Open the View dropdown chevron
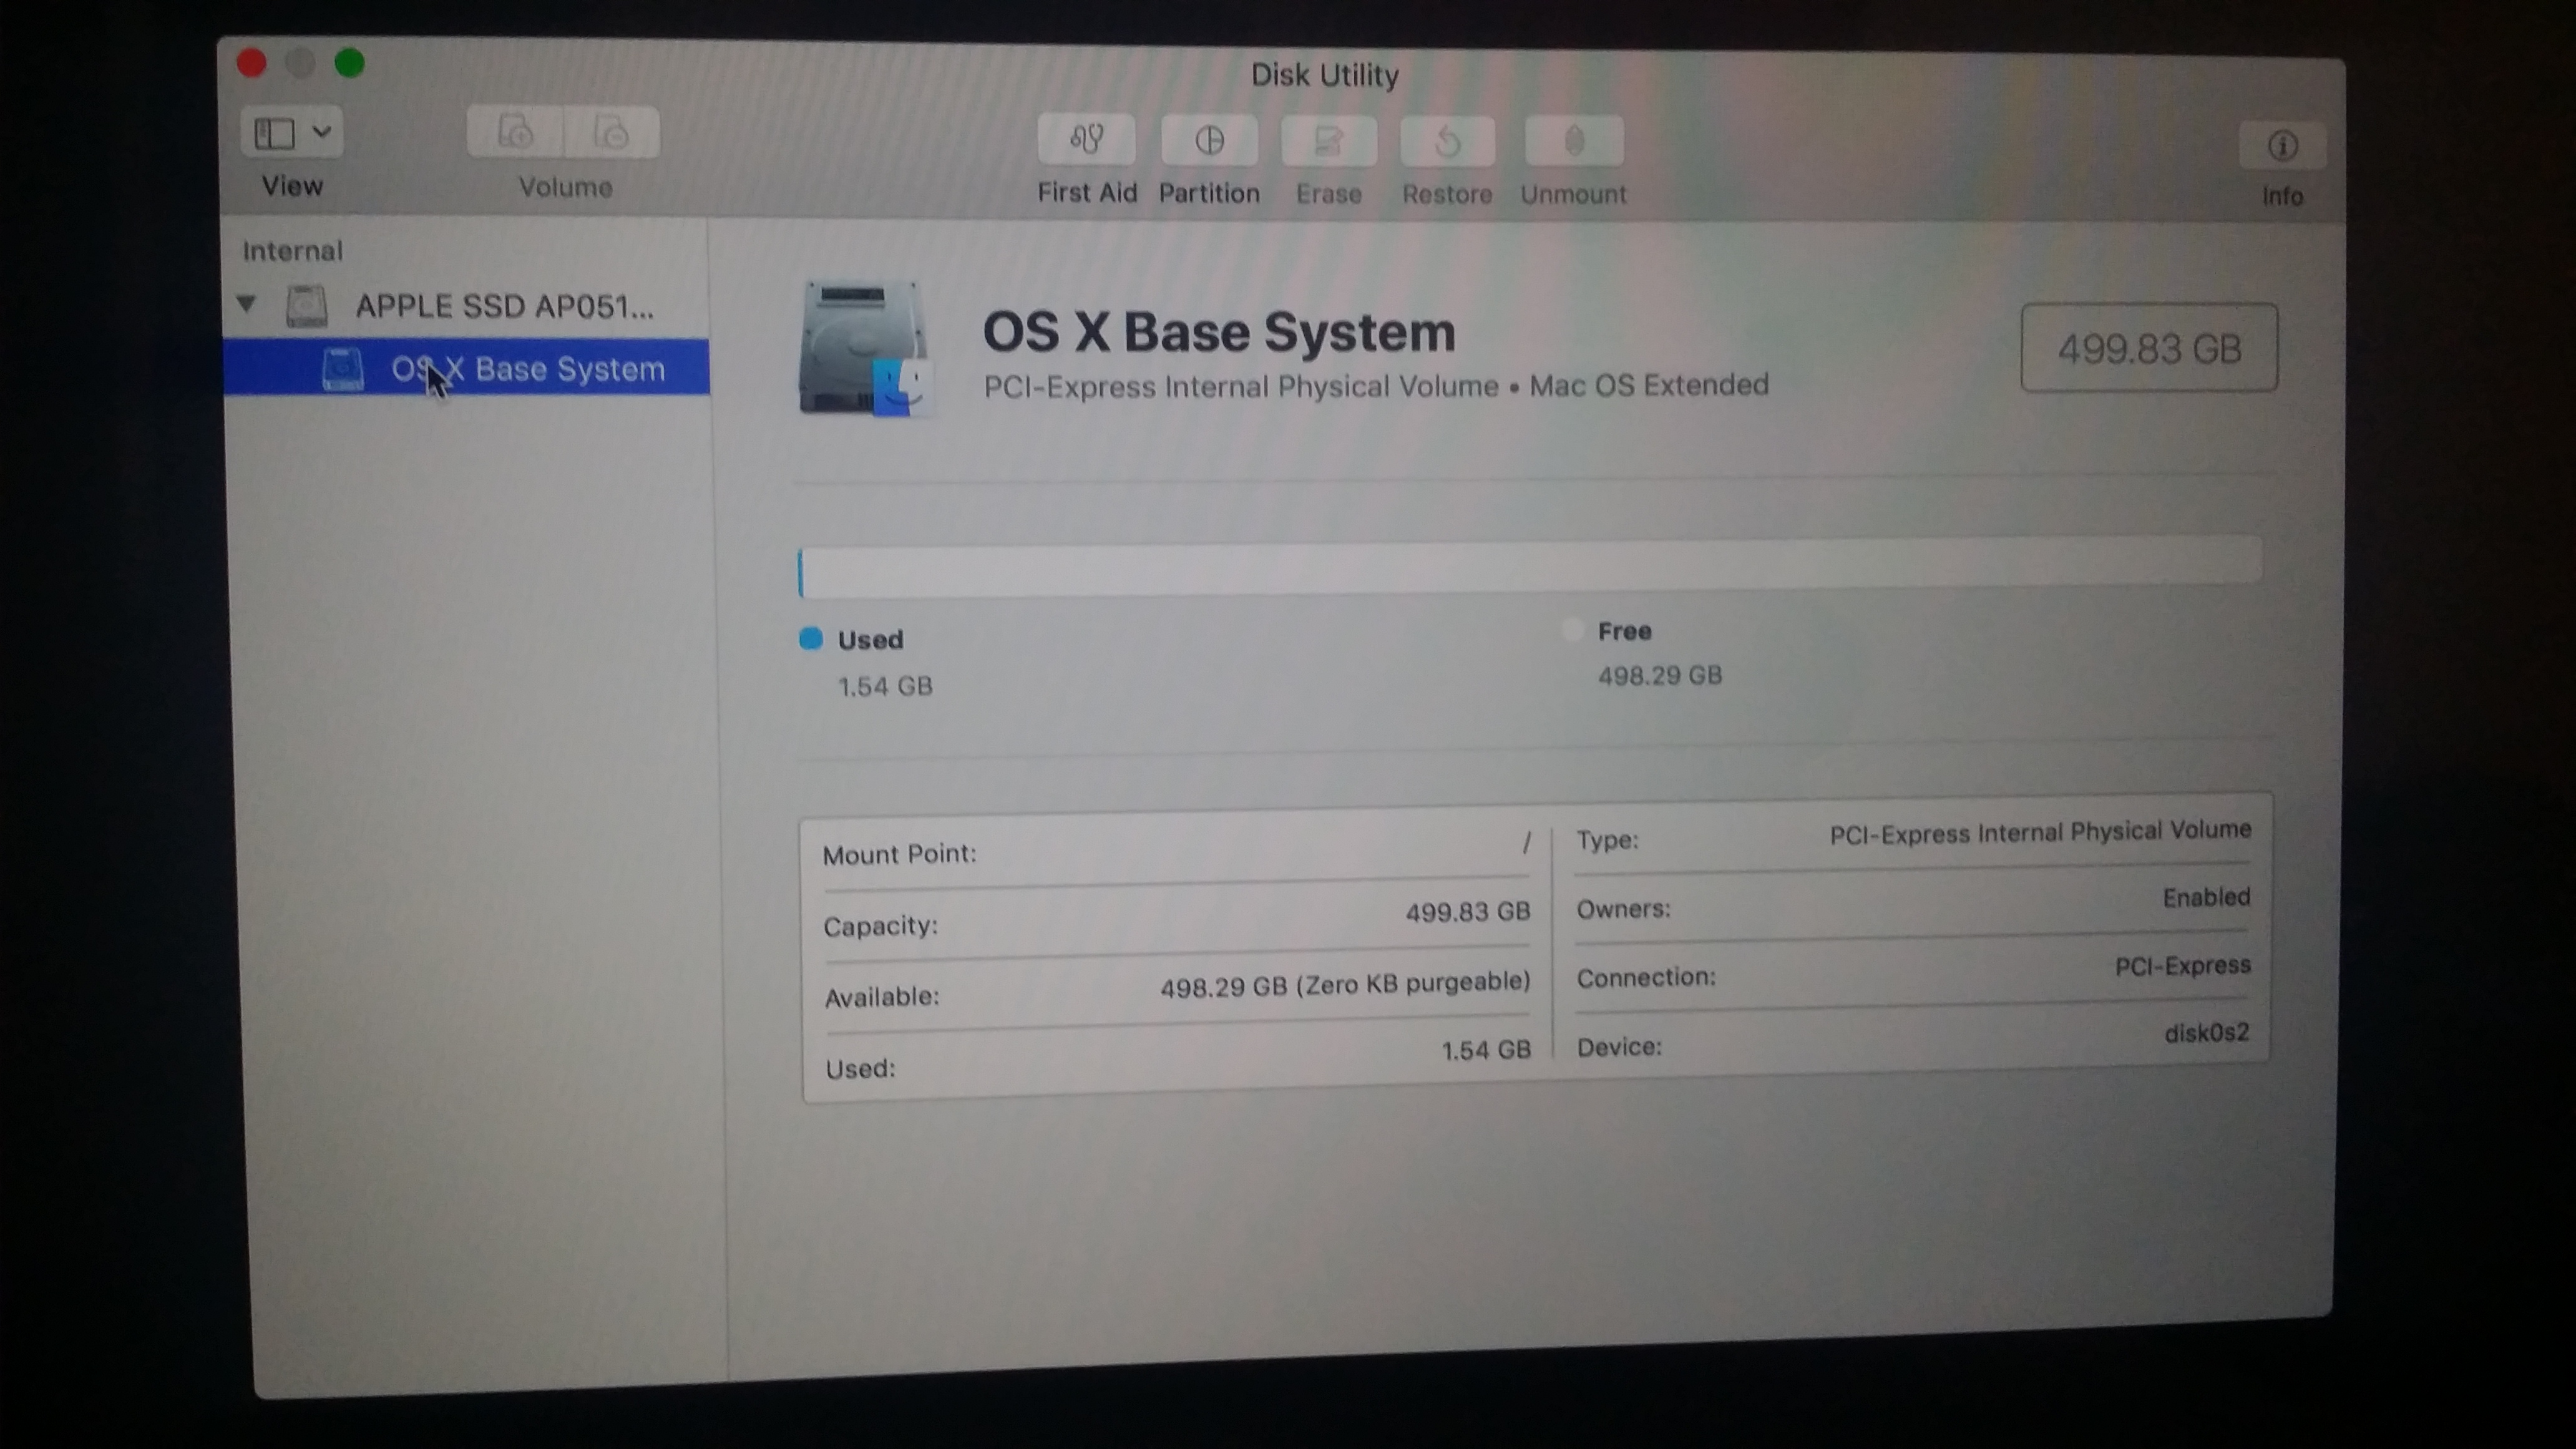 [x=321, y=131]
